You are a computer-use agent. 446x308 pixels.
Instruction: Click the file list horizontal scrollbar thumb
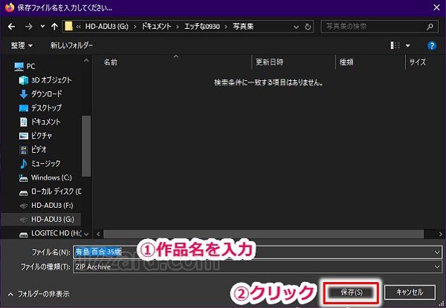click(x=263, y=235)
